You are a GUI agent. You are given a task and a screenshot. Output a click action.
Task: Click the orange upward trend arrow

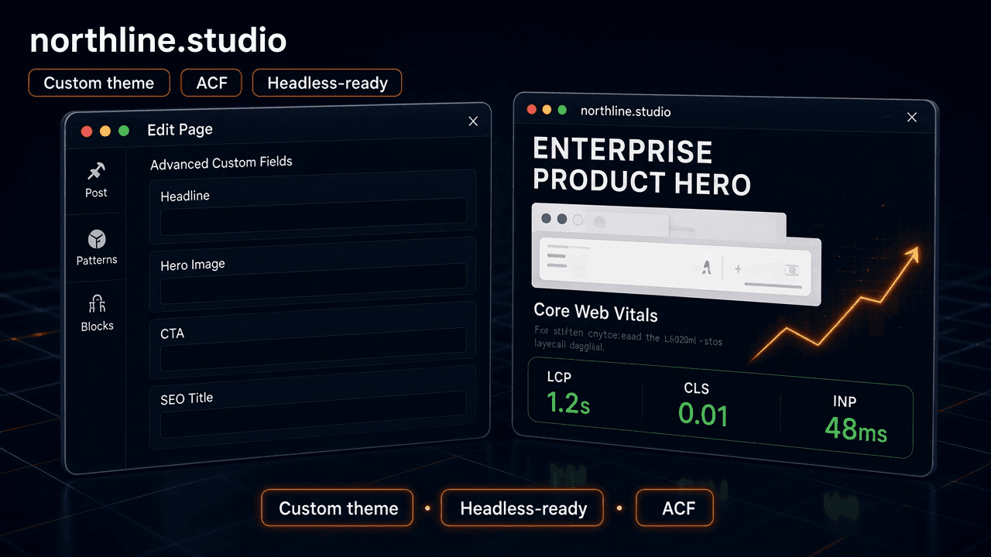click(835, 304)
